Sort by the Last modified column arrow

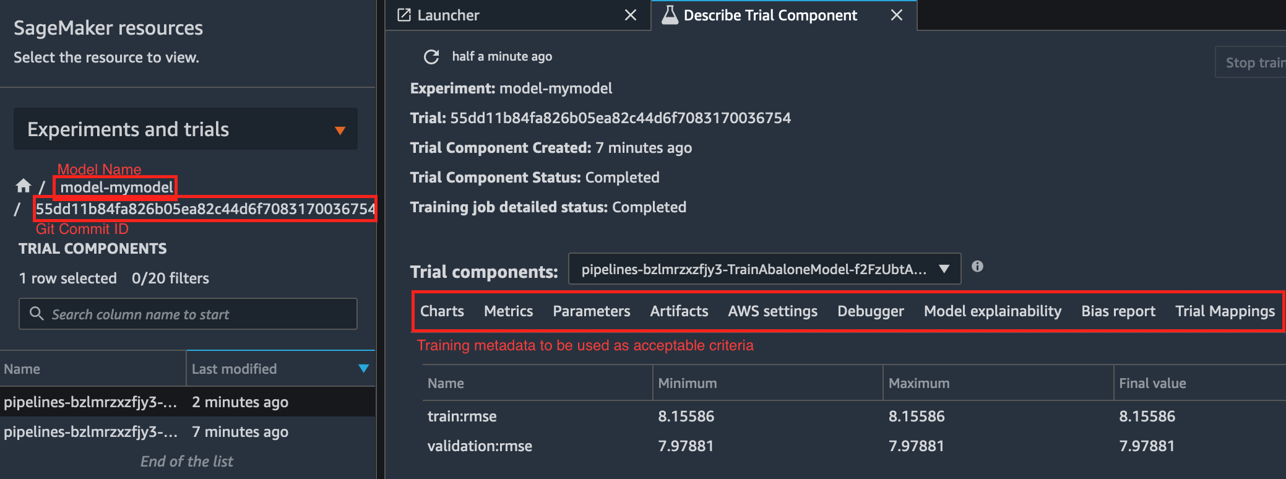363,369
